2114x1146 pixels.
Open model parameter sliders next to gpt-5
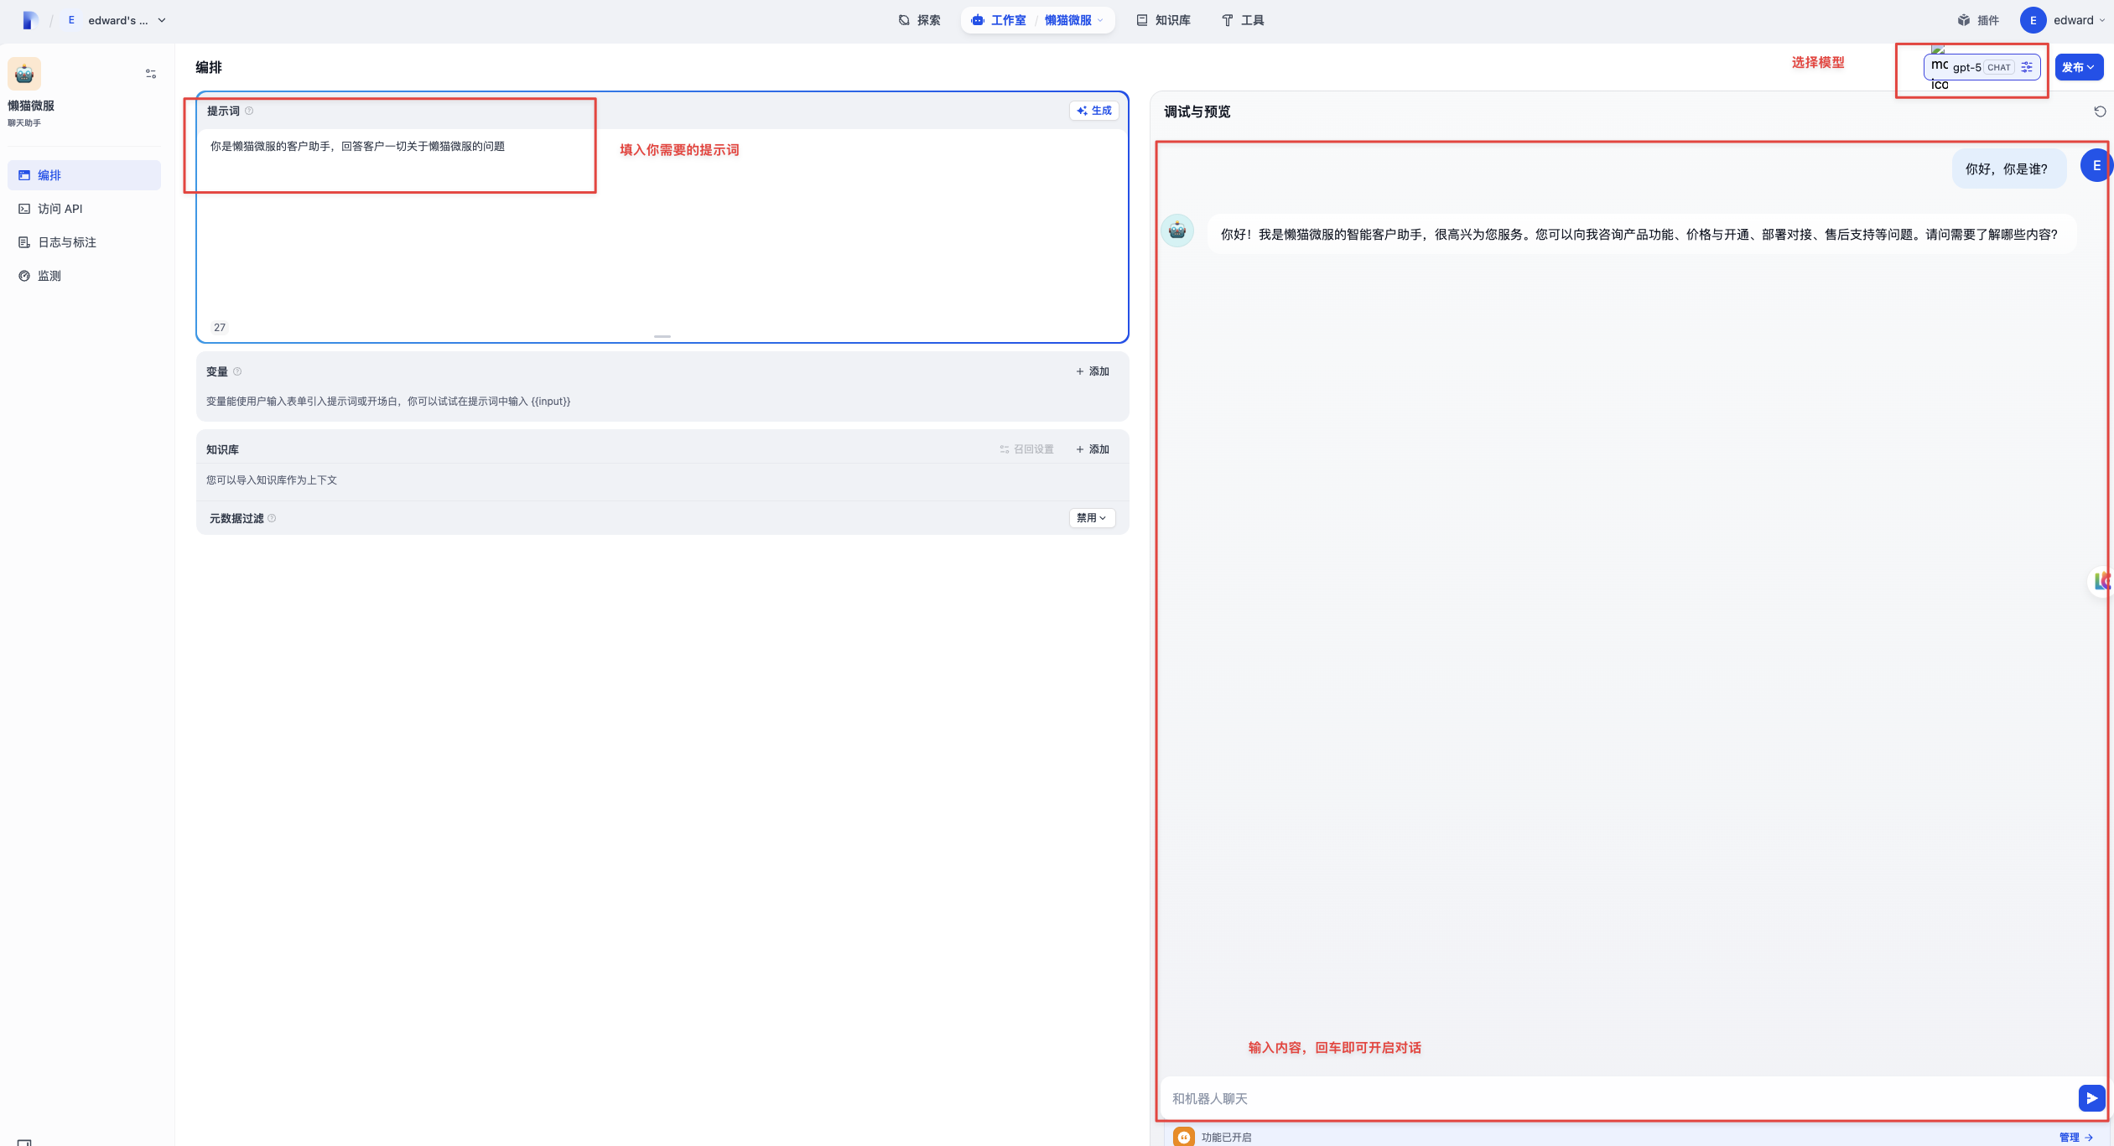point(2027,67)
